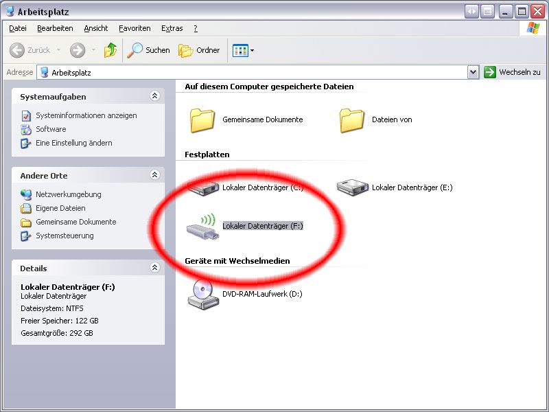Image resolution: width=549 pixels, height=412 pixels.
Task: Click the Eine Einstellung ändern icon
Action: pos(26,144)
